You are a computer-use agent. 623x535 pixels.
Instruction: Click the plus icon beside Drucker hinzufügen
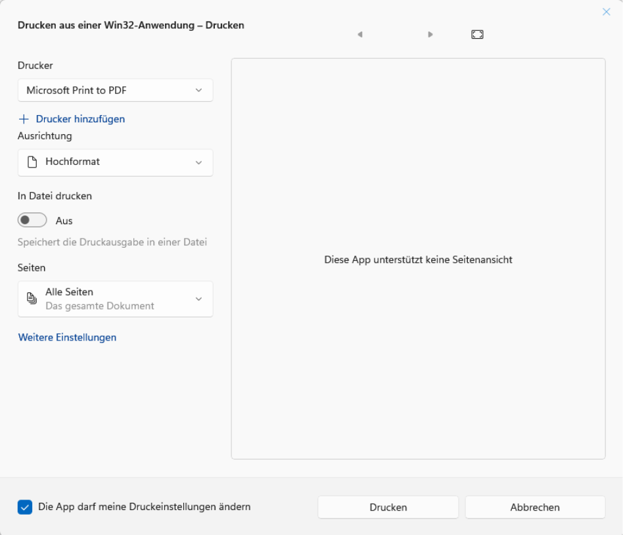click(24, 119)
